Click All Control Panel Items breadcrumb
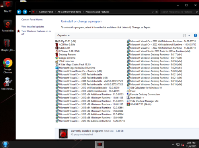This screenshot has width=199, height=148. point(69,12)
